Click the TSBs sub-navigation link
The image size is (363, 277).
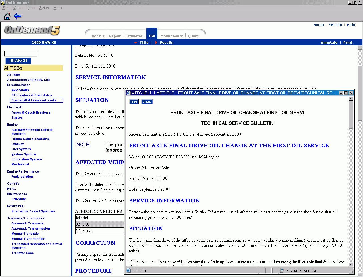(144, 43)
